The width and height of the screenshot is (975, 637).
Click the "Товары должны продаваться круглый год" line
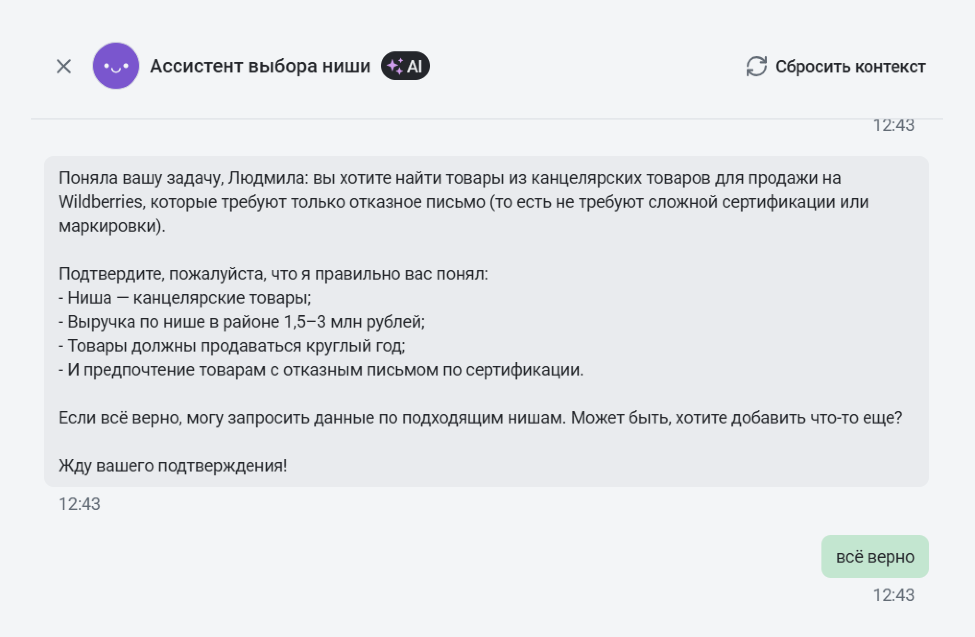[x=232, y=346]
